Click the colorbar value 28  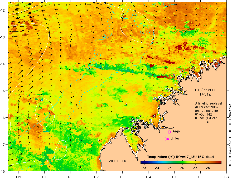point(208,168)
